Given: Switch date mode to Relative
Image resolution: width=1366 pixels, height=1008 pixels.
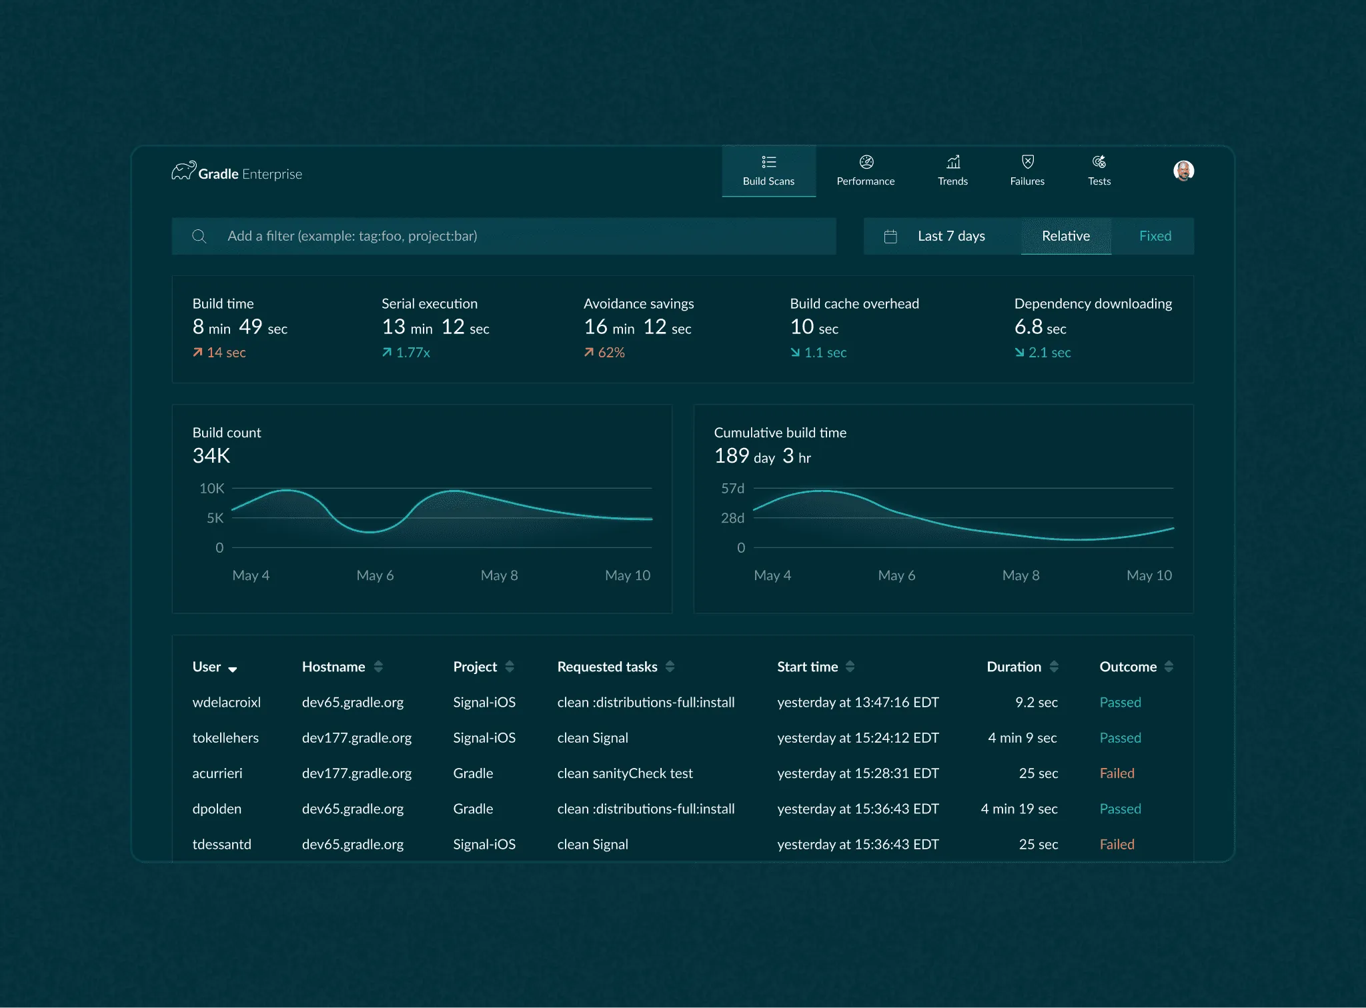Looking at the screenshot, I should pyautogui.click(x=1065, y=236).
